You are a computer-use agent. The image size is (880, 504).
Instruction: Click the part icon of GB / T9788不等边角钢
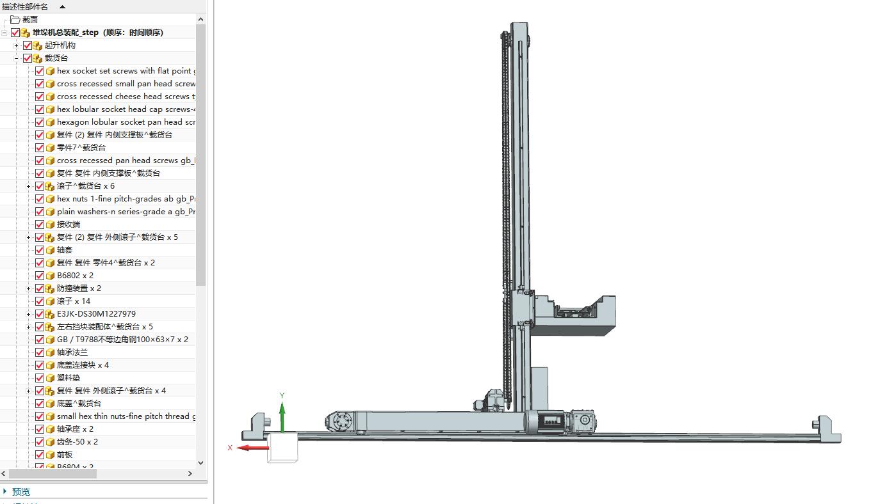coord(50,339)
